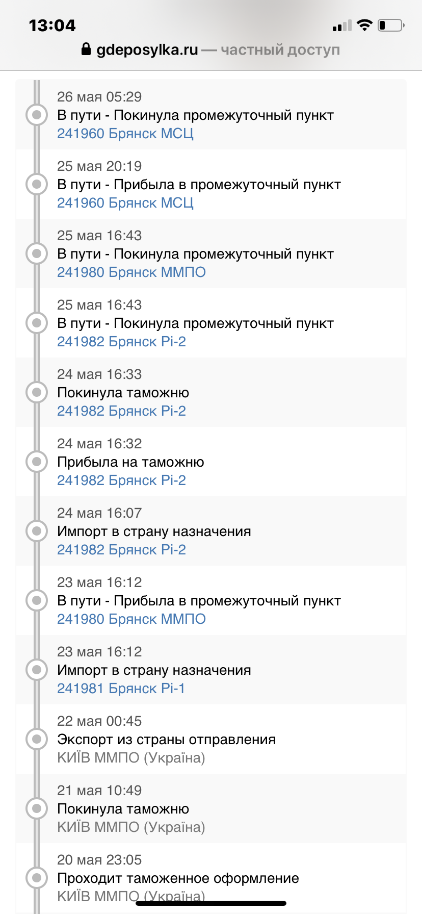Screen dimensions: 422x914
Task: Select the timeline dot for Прибыла на таможню
Action: (36, 462)
